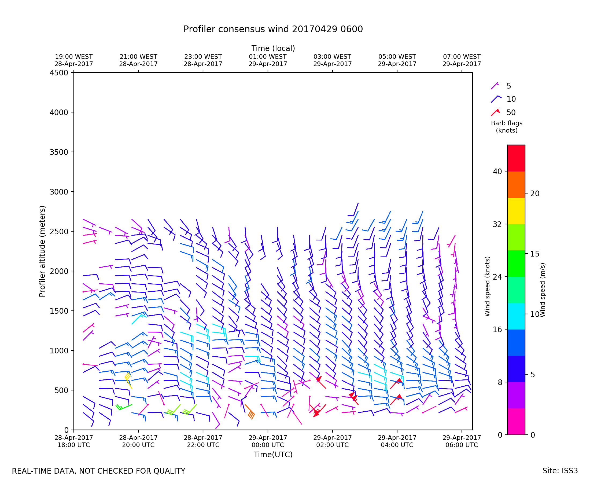Click the 'Profiler altitude (meters)' axis label
Image resolution: width=590 pixels, height=483 pixels.
click(42, 251)
